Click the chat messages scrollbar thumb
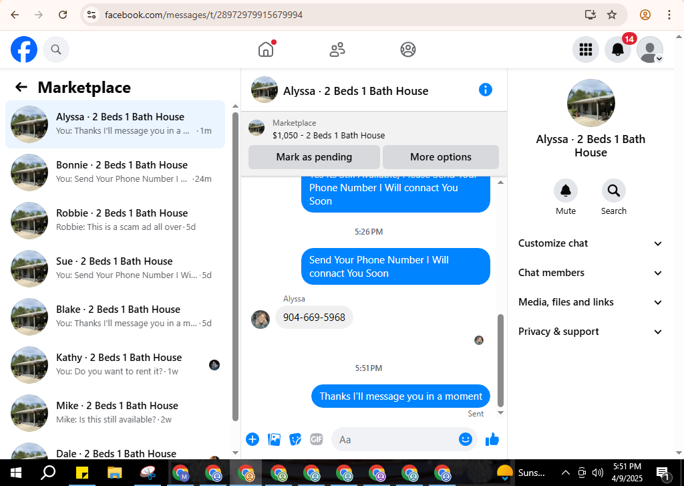 [501, 360]
